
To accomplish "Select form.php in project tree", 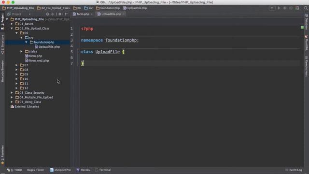I will (x=33, y=56).
